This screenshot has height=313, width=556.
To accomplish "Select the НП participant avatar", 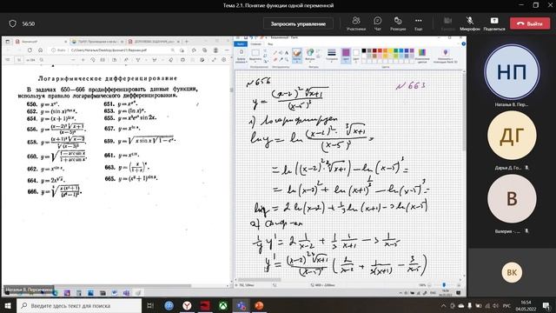I will click(x=512, y=72).
